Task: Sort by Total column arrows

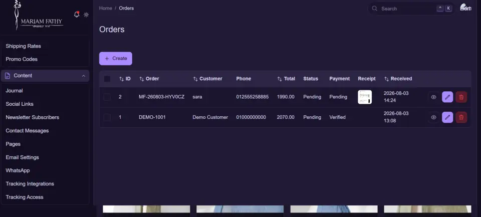Action: point(280,79)
